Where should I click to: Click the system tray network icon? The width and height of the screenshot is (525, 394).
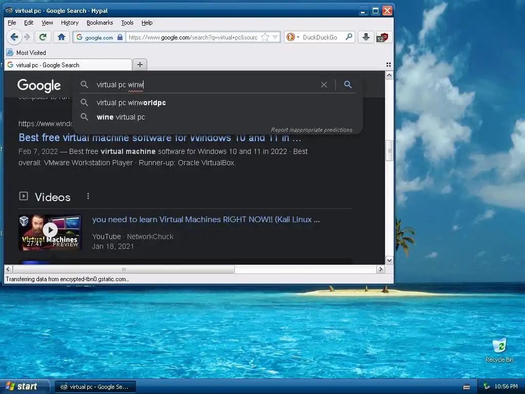(487, 386)
